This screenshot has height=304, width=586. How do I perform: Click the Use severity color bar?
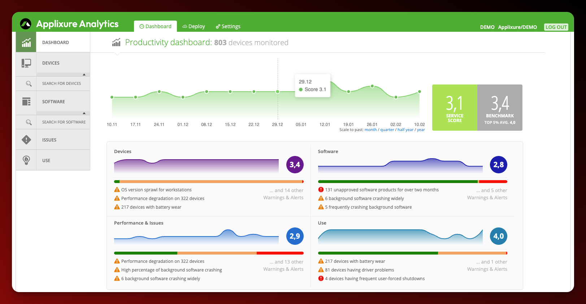point(412,253)
